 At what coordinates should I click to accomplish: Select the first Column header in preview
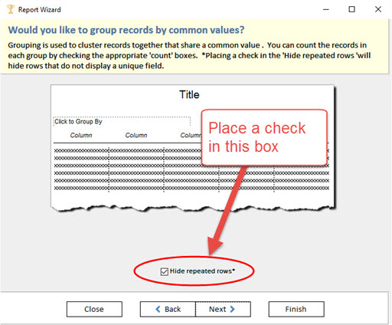pos(81,135)
